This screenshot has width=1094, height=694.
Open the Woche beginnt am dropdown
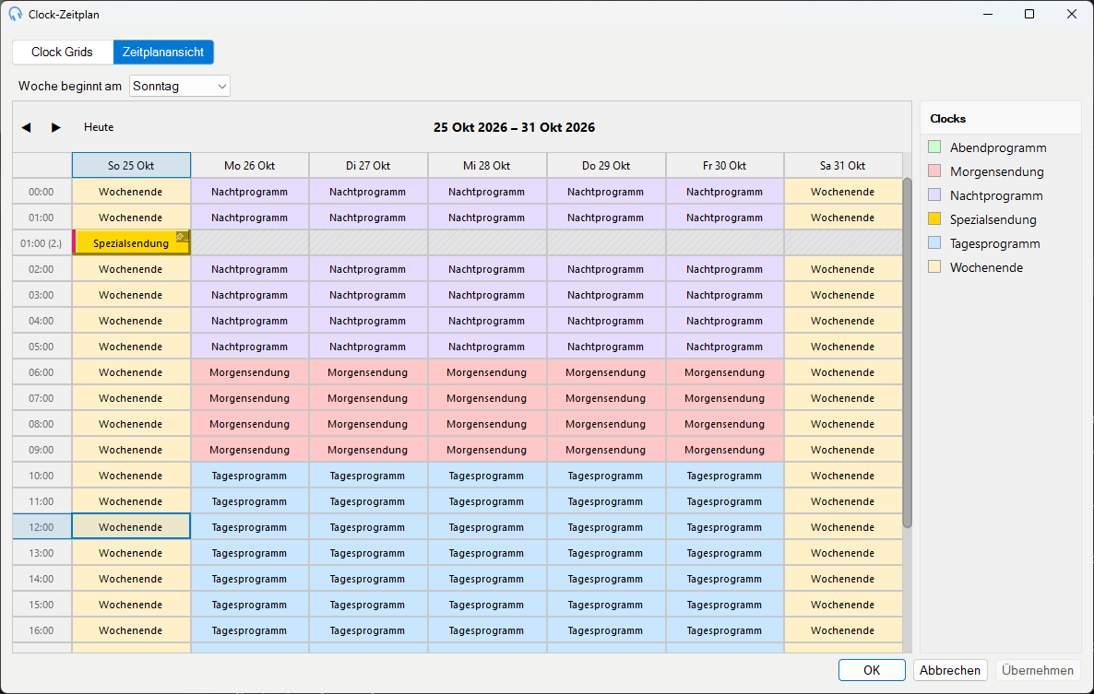tap(180, 87)
